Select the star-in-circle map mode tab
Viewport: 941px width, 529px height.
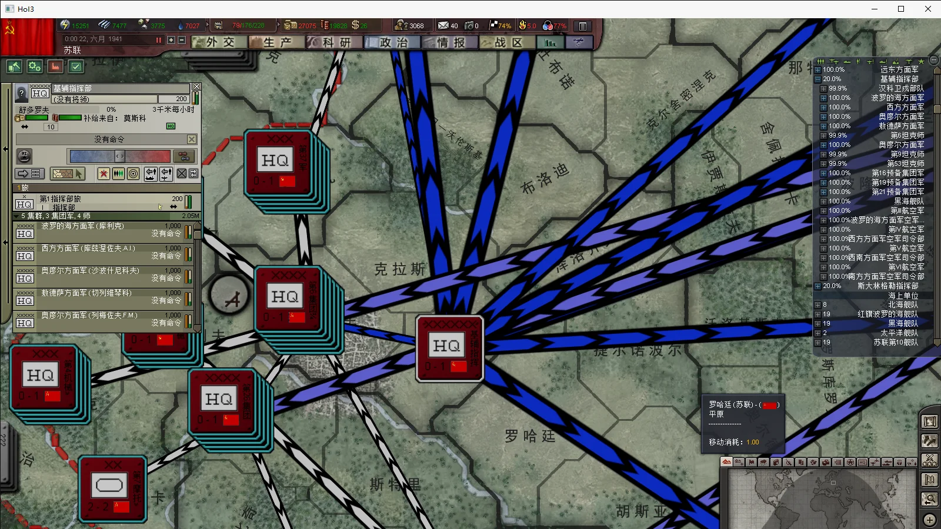(850, 462)
